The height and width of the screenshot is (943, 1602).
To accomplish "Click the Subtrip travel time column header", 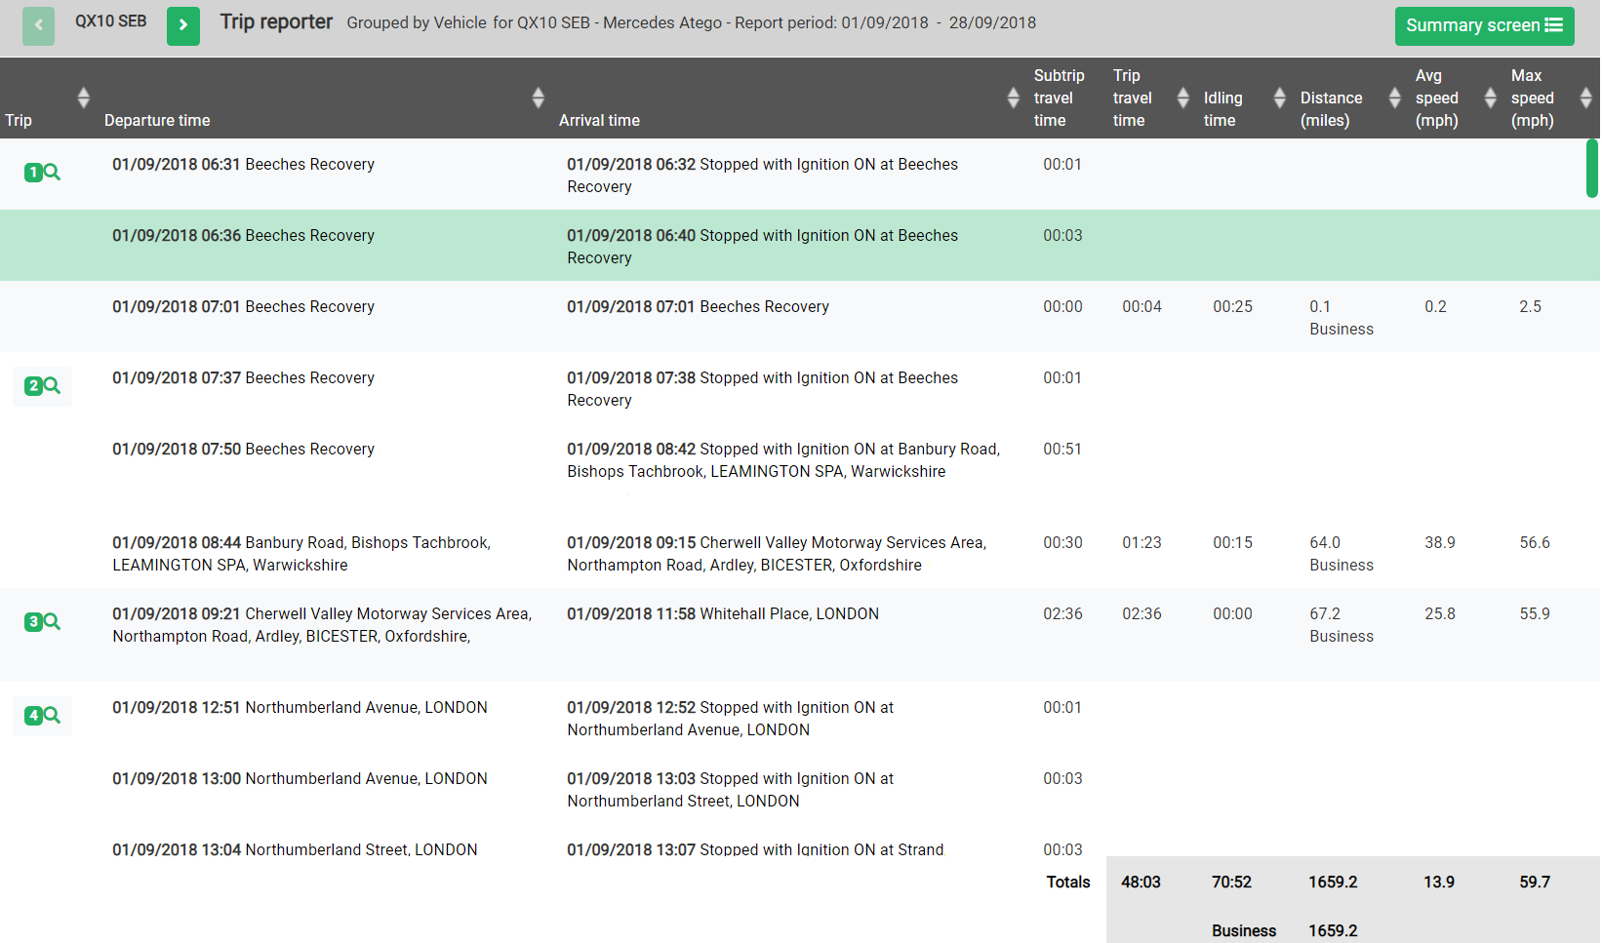I will tap(1058, 98).
